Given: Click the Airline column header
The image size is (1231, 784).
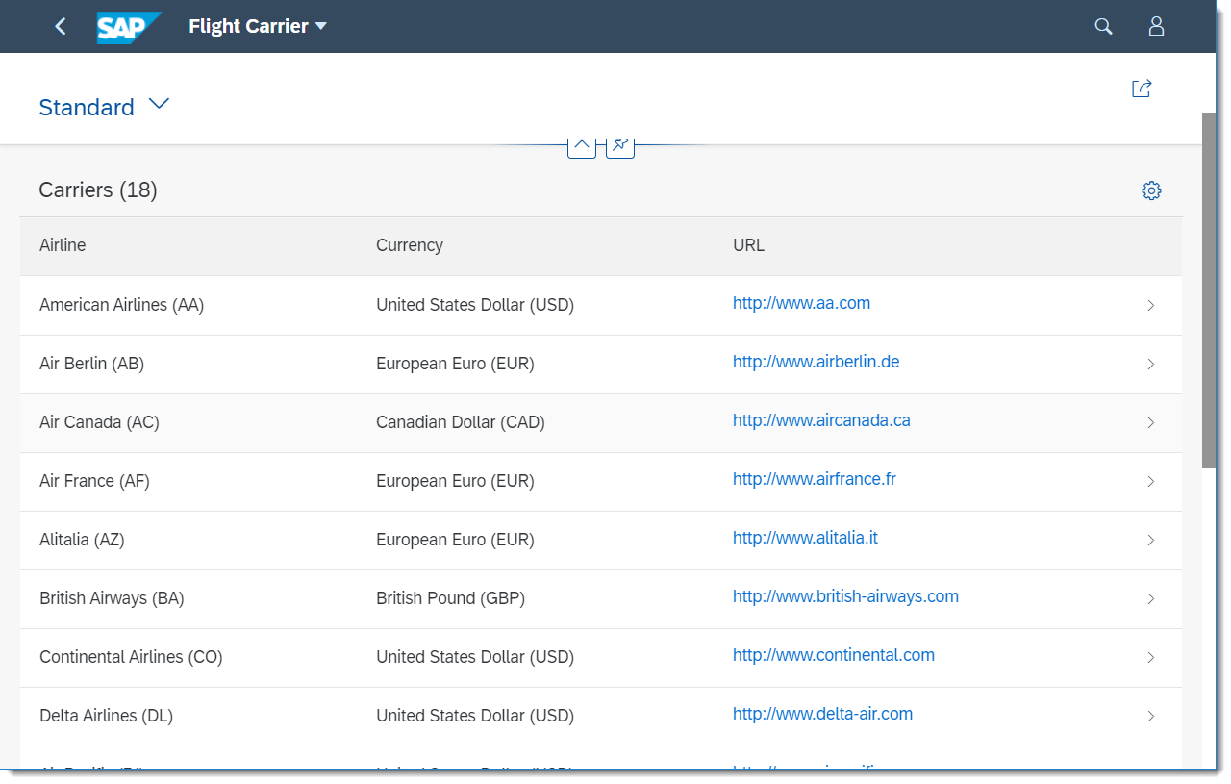Looking at the screenshot, I should click(63, 245).
